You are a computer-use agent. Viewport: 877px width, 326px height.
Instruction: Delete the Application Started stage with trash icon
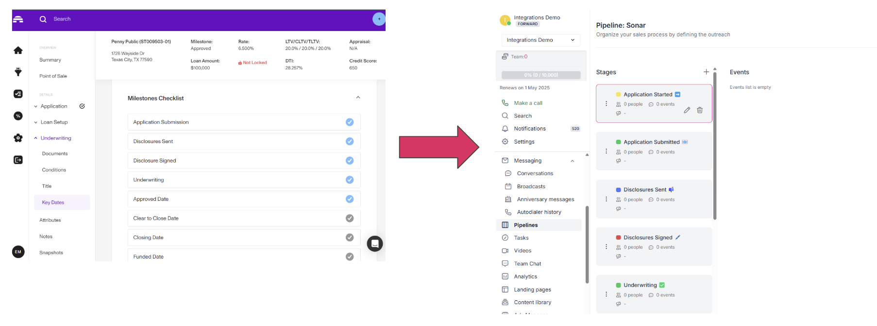coord(700,110)
